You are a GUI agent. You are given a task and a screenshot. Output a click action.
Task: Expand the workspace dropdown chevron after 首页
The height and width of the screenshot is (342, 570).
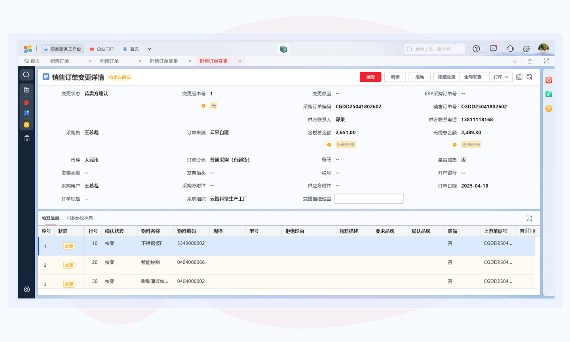[149, 49]
